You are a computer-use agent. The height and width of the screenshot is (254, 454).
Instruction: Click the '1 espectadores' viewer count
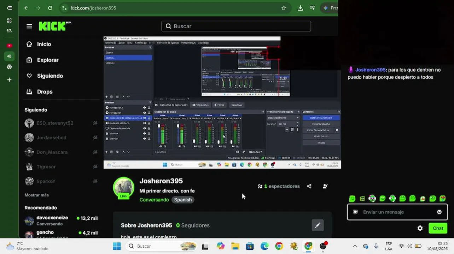coord(279,186)
